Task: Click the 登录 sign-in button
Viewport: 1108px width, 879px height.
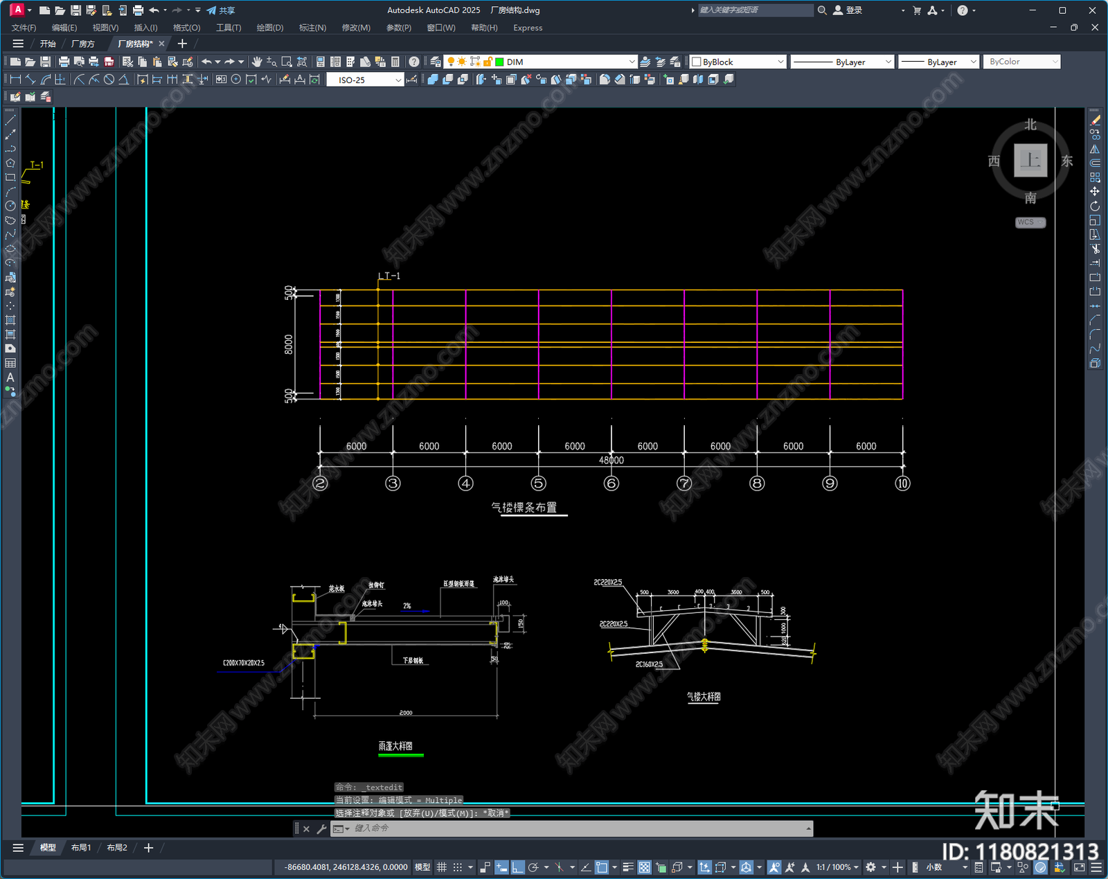Action: 848,10
